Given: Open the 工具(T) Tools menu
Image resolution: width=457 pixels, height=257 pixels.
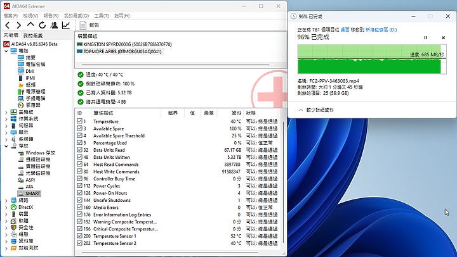Looking at the screenshot, I should pos(102,16).
